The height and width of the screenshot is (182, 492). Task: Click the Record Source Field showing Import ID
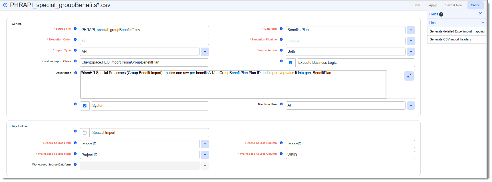(140, 144)
